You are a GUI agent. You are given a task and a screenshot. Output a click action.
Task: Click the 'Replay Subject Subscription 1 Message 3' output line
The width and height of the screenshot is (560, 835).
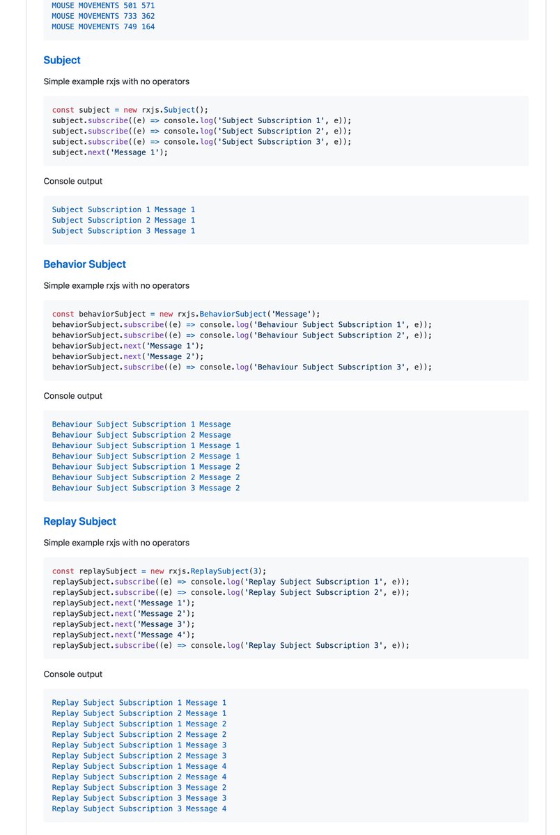coord(139,745)
